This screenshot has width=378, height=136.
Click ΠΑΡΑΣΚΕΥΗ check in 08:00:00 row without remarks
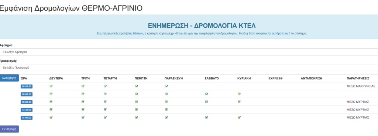pyautogui.click(x=166, y=94)
